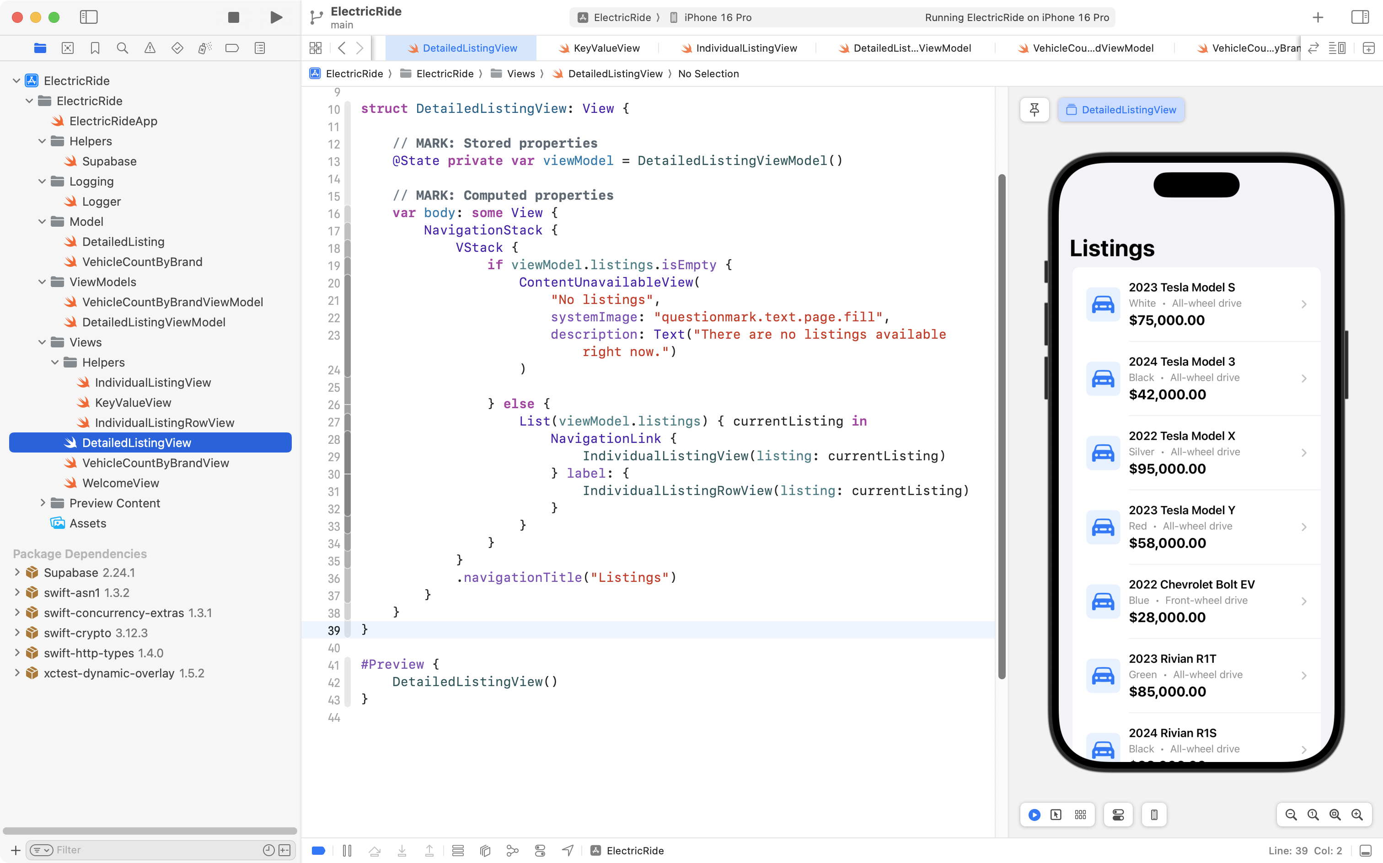The height and width of the screenshot is (863, 1383).
Task: Expand the Preview Content folder
Action: point(42,503)
